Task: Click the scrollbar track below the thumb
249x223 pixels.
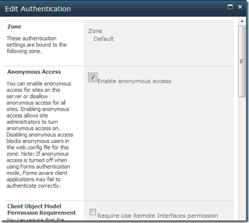Action: 242,158
